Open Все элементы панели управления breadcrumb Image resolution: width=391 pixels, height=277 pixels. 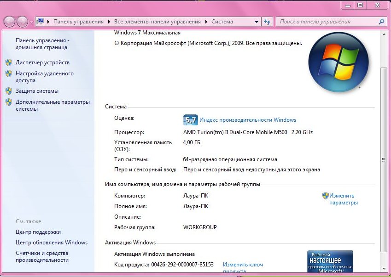tap(158, 22)
